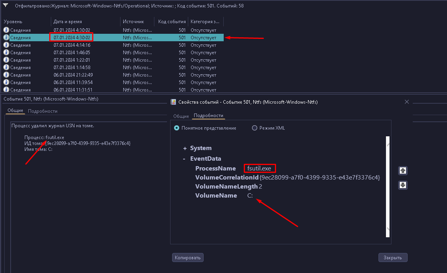Click Процесс: fsutil.exe line in preview
This screenshot has width=447, height=273.
44,137
